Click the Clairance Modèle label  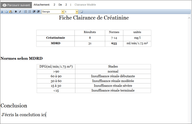coord(85,5)
